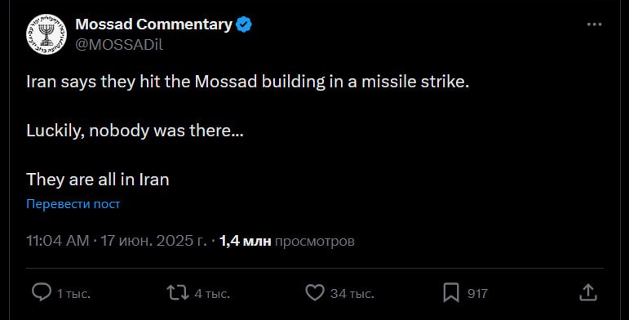Click the 34 тыс. likes count
629x320 pixels.
pyautogui.click(x=352, y=294)
